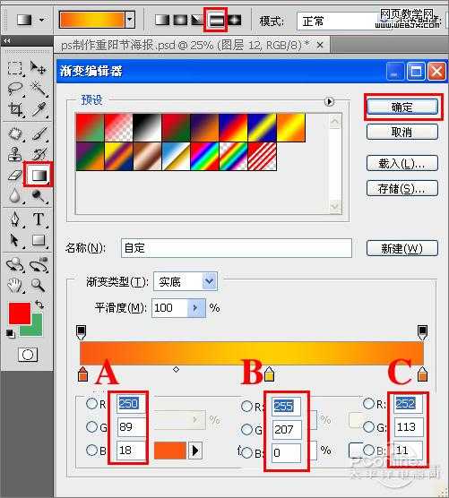Screen dimensions: 449x498
Task: Choose Reflected Gradient in options bar
Action: [x=216, y=21]
